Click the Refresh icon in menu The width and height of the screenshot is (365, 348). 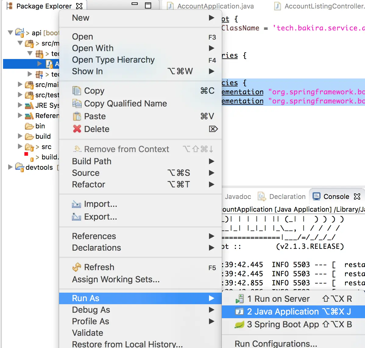point(77,267)
